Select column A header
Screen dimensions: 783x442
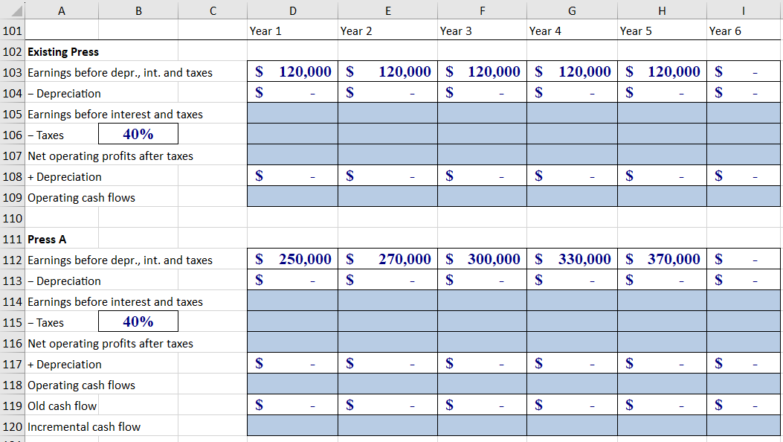coord(62,10)
